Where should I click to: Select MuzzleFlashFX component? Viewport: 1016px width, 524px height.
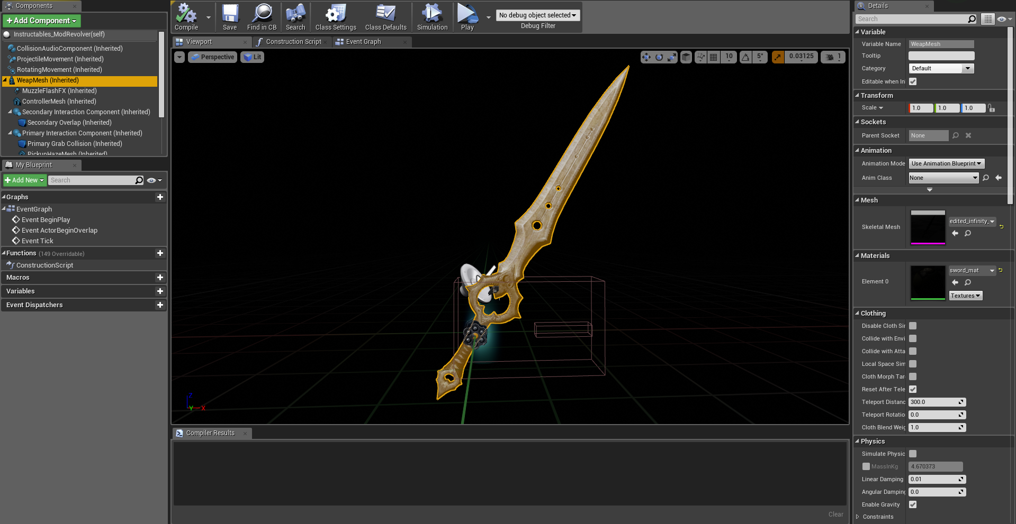[x=59, y=91]
